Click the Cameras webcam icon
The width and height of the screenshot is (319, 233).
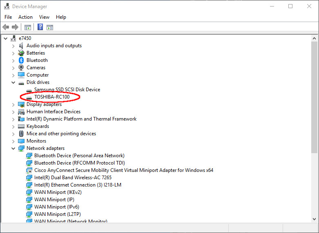tap(21, 68)
